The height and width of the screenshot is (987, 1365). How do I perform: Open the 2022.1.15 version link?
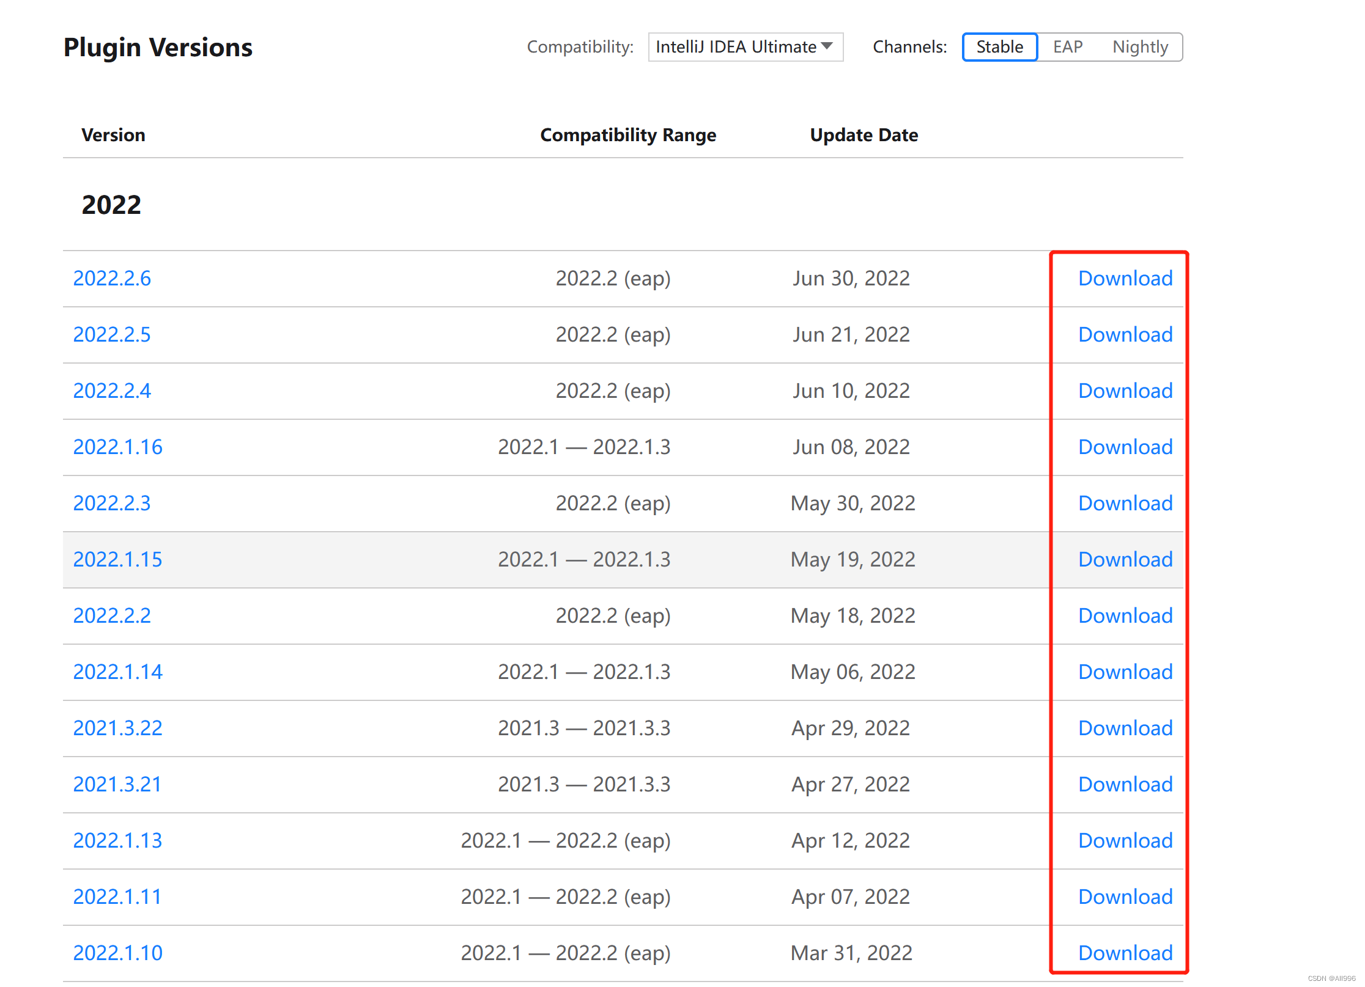coord(117,559)
